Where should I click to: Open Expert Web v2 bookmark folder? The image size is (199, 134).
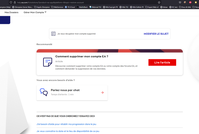(152, 7)
